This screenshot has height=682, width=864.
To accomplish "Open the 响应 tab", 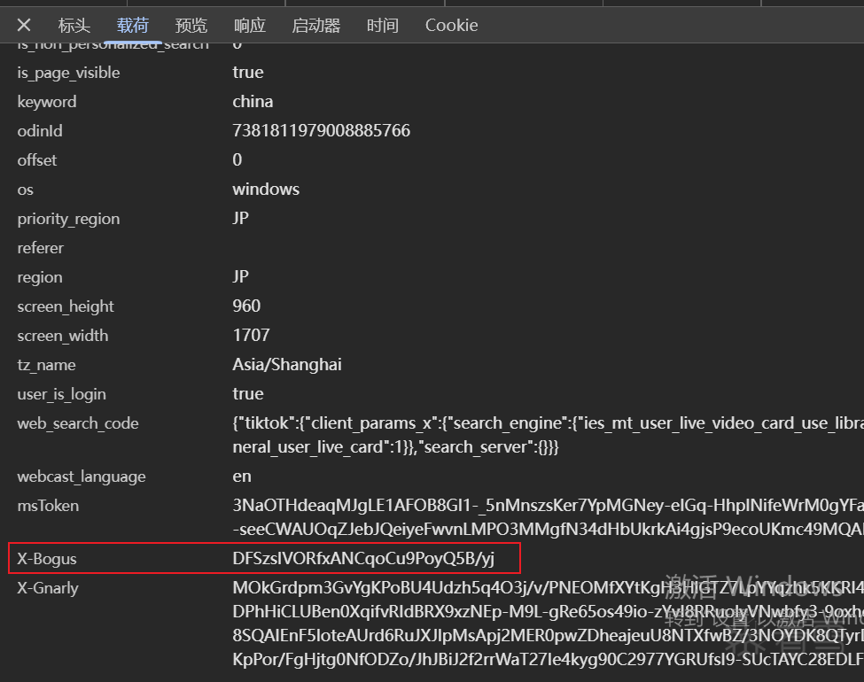I will point(250,25).
